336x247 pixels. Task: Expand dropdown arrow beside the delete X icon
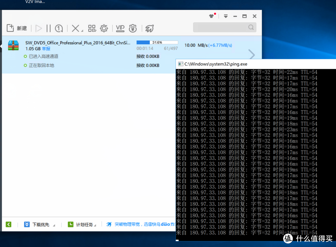[82, 31]
